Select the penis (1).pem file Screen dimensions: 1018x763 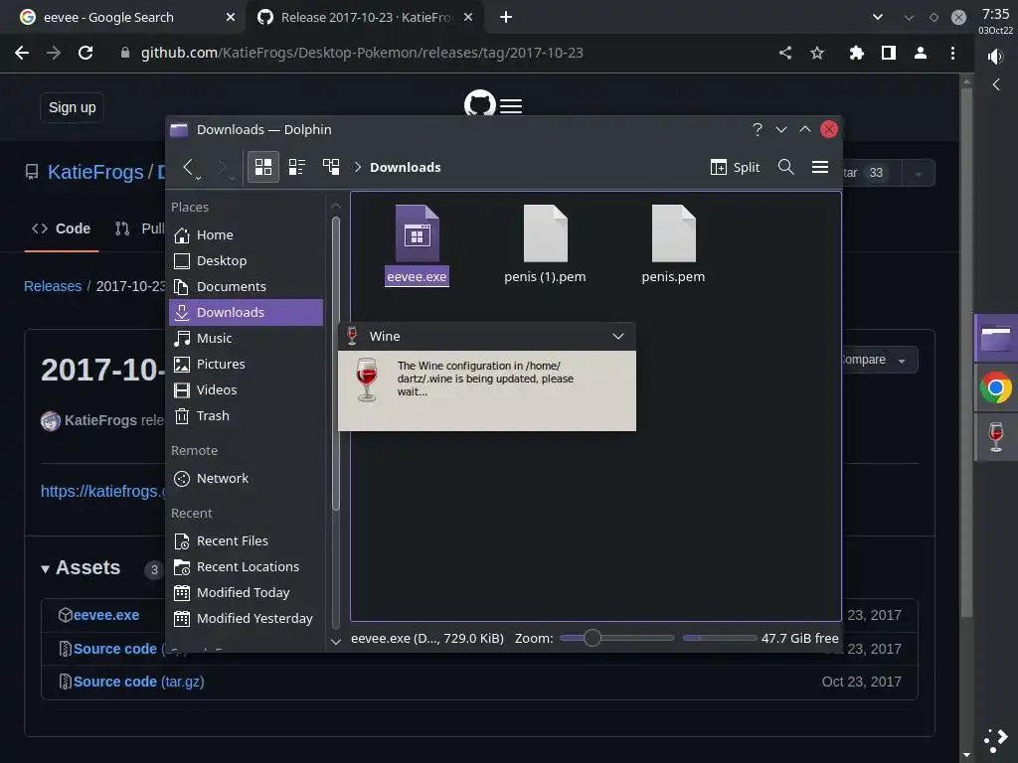click(x=545, y=244)
